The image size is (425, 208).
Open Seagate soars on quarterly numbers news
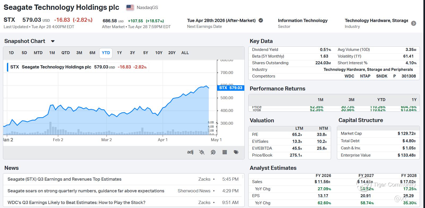coord(86,191)
